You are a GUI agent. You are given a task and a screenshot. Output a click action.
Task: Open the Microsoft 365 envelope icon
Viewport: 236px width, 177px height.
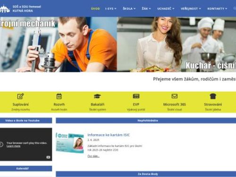point(175,96)
